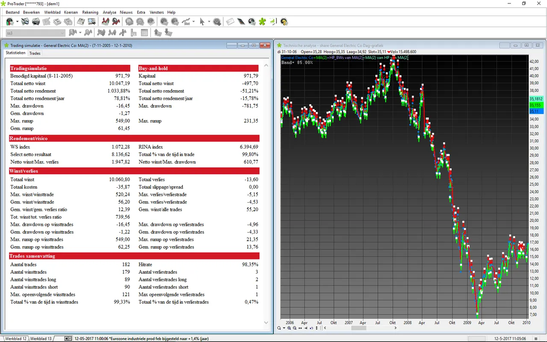
Task: Expand arrow next to trader head icon
Action: point(17,21)
